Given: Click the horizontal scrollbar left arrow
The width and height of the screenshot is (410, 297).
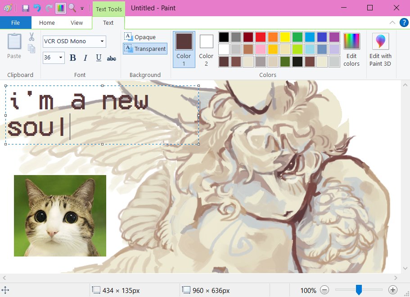Looking at the screenshot, I should coord(4,278).
